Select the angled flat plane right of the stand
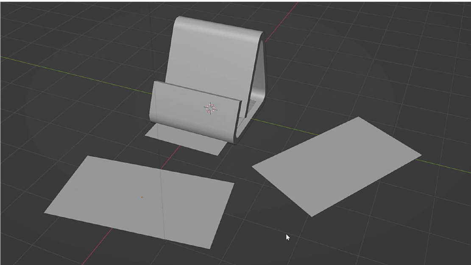Screen dimensions: 471x265 point(337,166)
